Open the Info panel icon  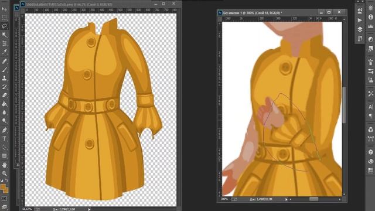click(370, 17)
